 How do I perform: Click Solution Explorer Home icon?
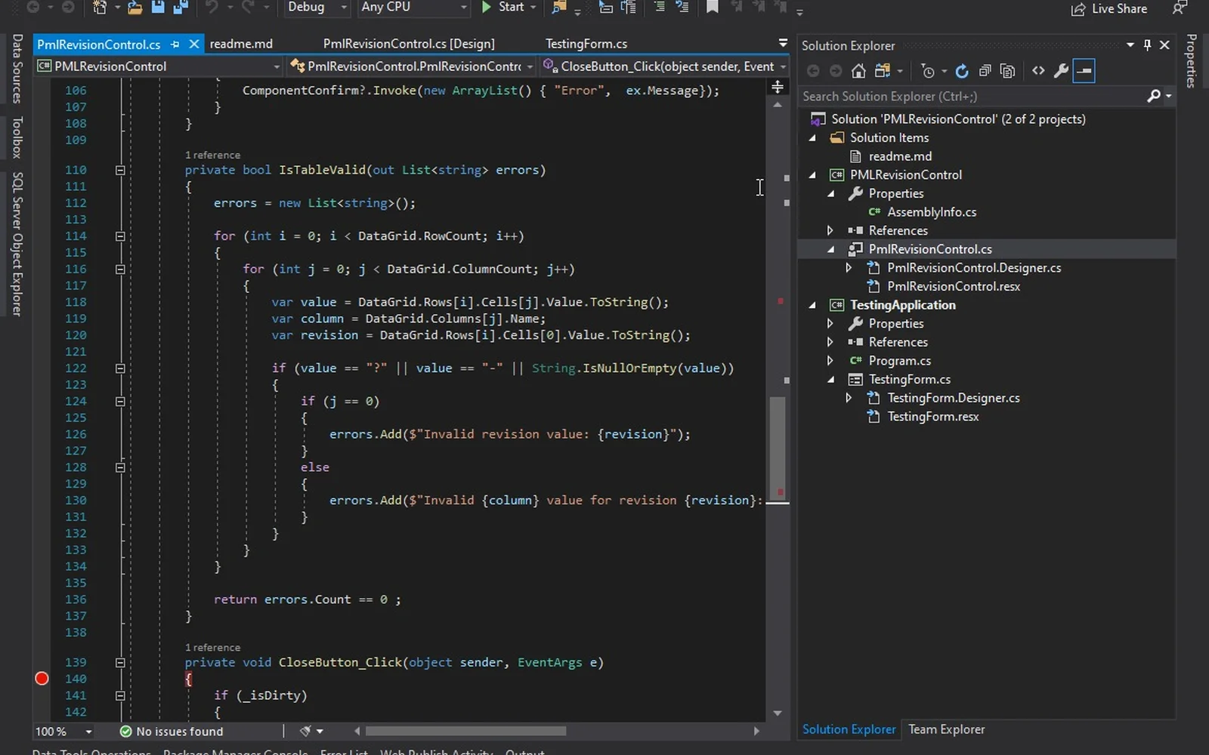pyautogui.click(x=858, y=71)
